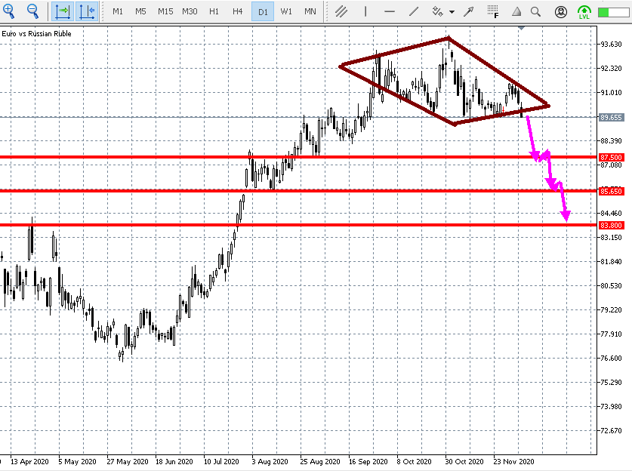Switch to M15 timeframe

tap(165, 11)
